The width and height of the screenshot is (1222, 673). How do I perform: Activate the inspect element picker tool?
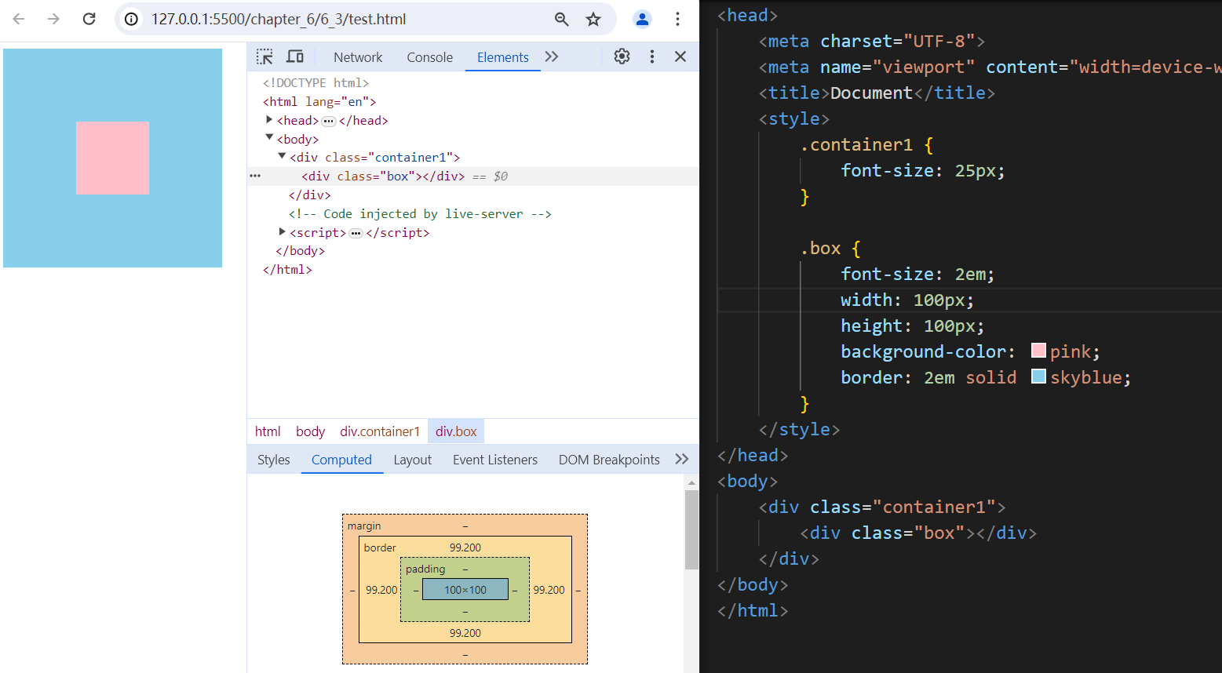tap(264, 56)
